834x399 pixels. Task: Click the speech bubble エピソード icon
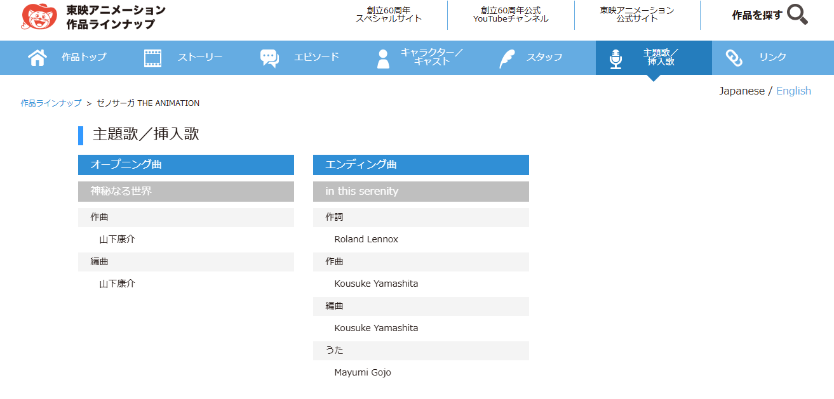pos(269,58)
